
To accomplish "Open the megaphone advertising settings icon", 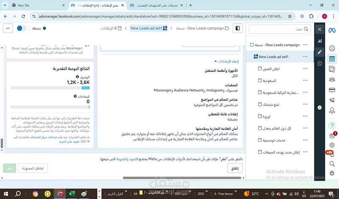I will point(332,100).
